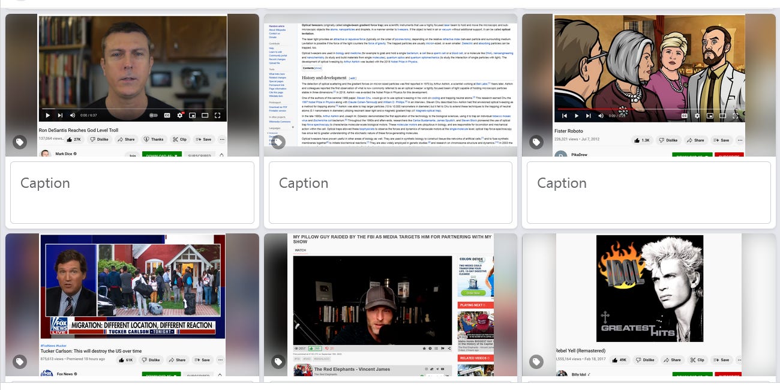Open the My Pillow Guy raided thumbnail

390,305
